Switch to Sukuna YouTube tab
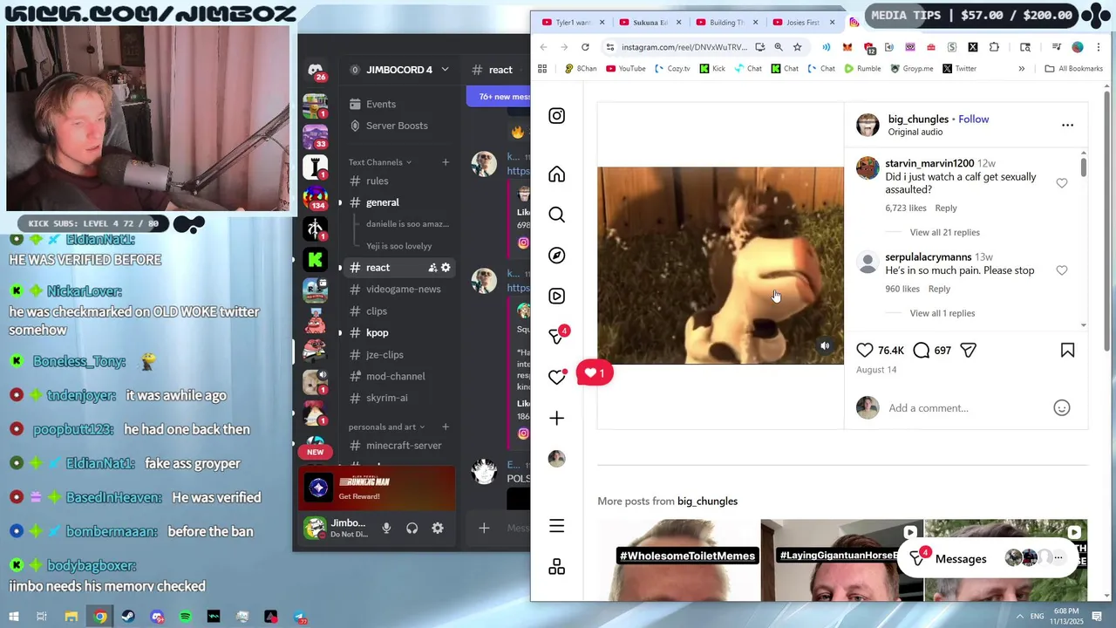 (x=650, y=22)
